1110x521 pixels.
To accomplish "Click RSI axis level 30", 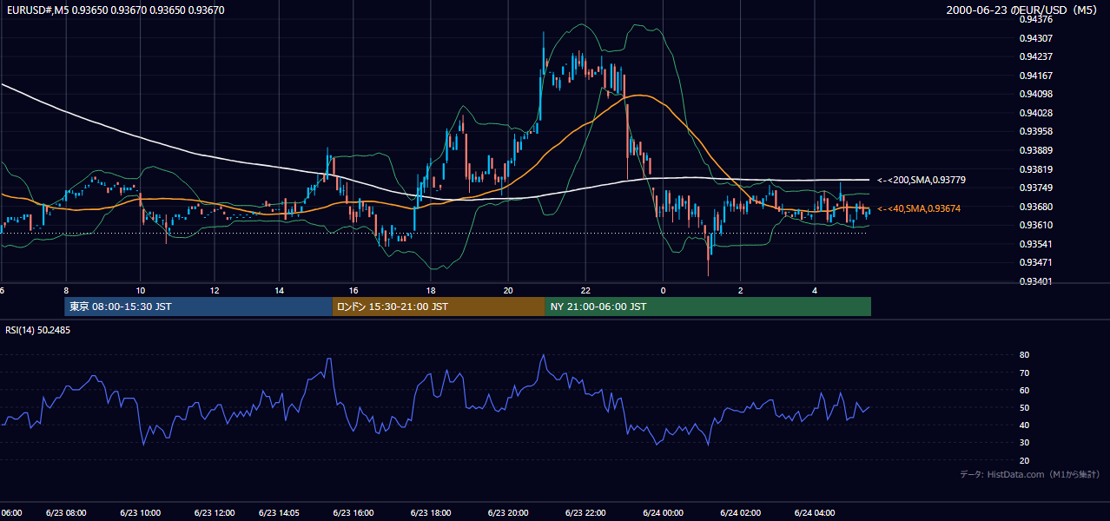I will [x=1024, y=443].
